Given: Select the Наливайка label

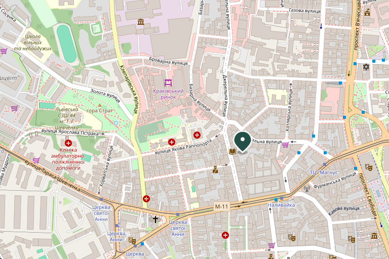Looking at the screenshot, I should 281,205.
